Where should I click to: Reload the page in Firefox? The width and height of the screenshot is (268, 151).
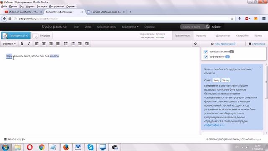click(x=232, y=18)
